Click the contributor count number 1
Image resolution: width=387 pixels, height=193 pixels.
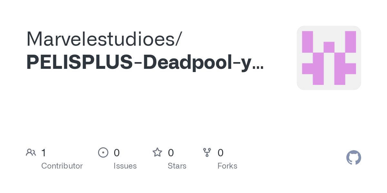[x=44, y=153]
